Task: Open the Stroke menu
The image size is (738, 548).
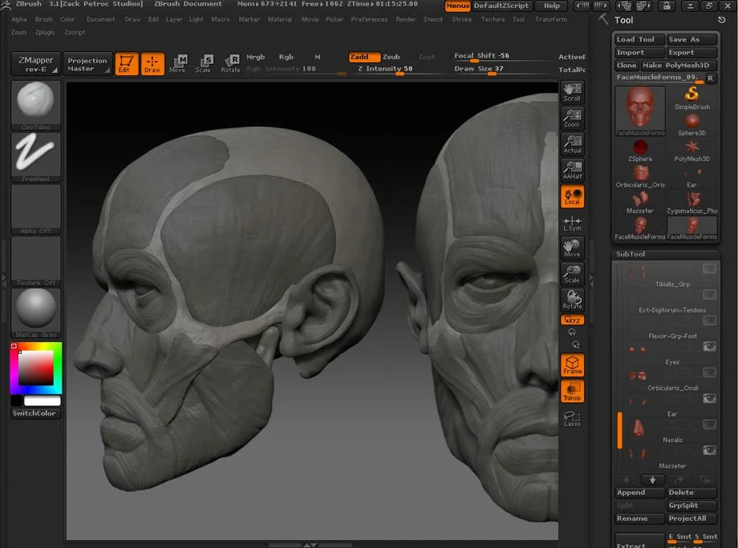Action: click(461, 19)
